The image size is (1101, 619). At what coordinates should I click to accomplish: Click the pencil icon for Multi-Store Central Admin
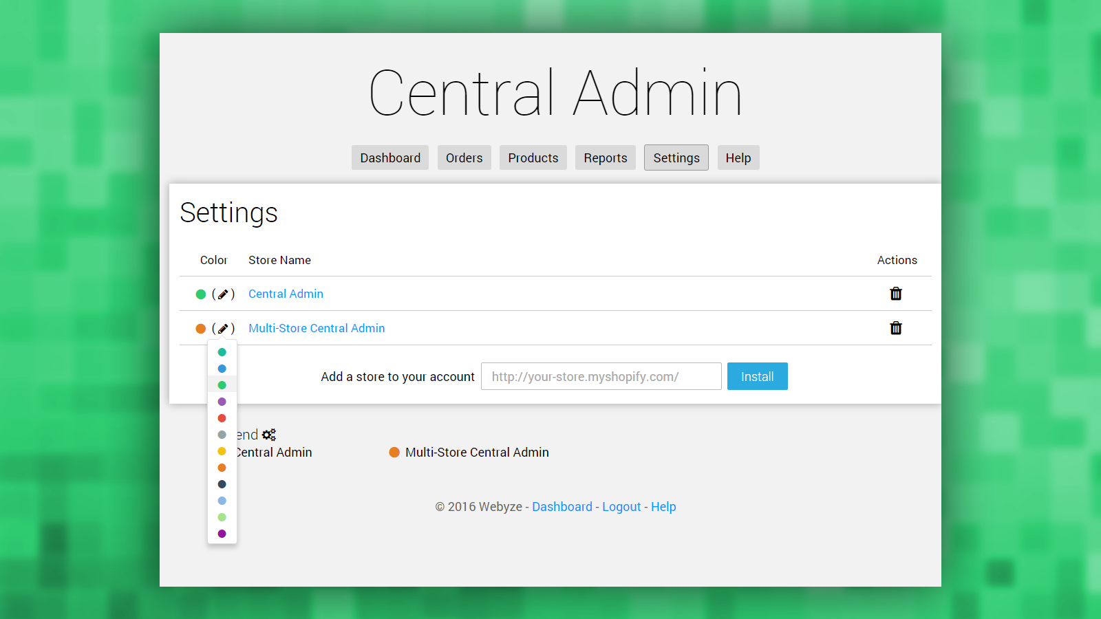coord(223,329)
